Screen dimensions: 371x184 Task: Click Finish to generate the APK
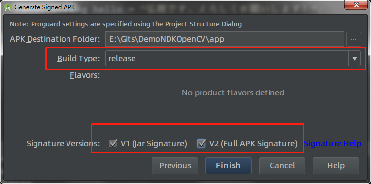pos(228,166)
